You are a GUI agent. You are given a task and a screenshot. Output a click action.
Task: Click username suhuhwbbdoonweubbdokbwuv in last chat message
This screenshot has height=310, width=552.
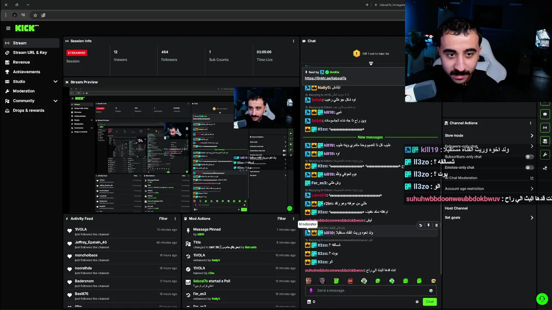pyautogui.click(x=335, y=270)
